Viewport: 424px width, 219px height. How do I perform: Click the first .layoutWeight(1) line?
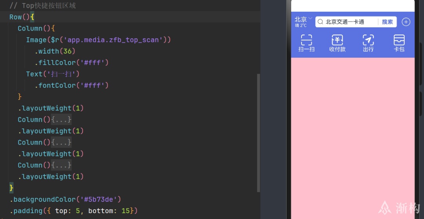coord(51,108)
